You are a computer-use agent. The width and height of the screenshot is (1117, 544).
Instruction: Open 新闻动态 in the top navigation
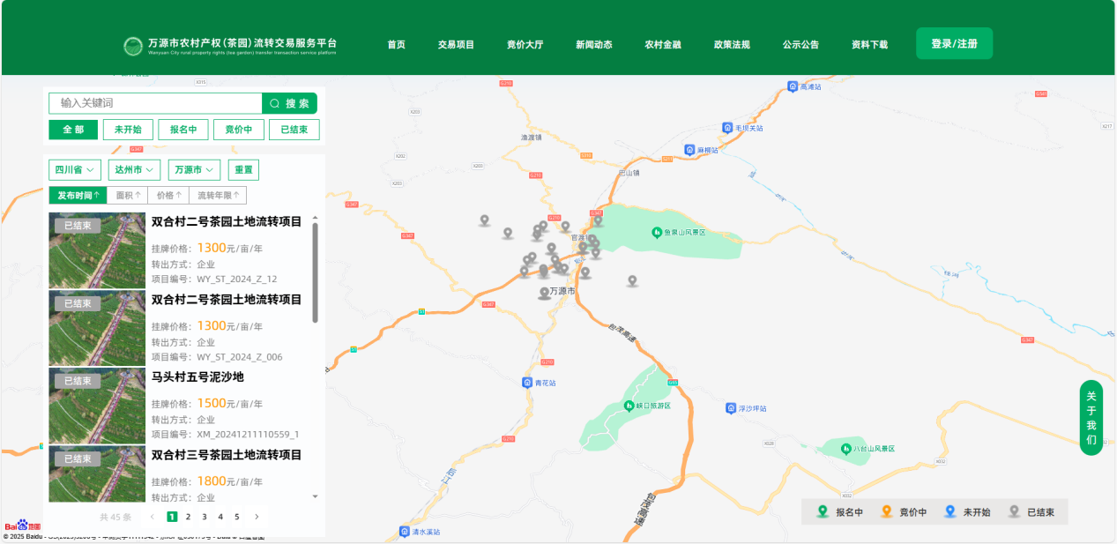click(x=594, y=45)
